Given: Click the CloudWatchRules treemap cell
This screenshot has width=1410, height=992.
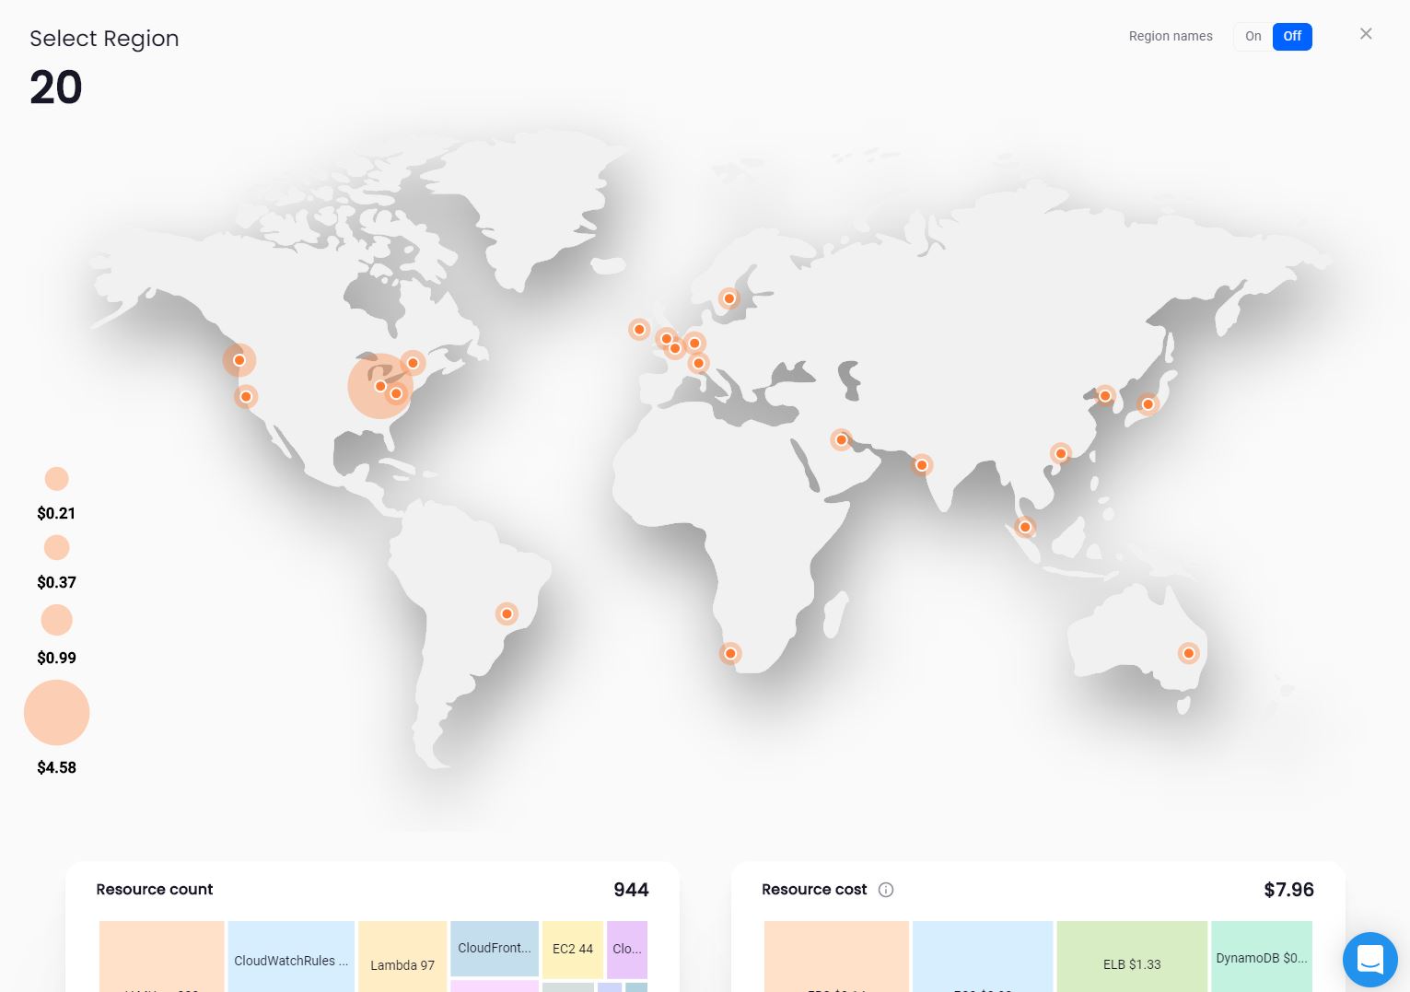Looking at the screenshot, I should coord(291,956).
